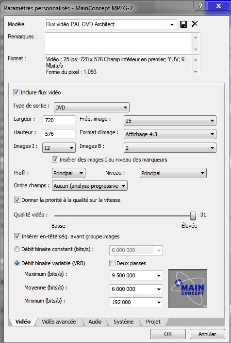
Task: Save the template with the floppy disk icon
Action: click(183, 24)
